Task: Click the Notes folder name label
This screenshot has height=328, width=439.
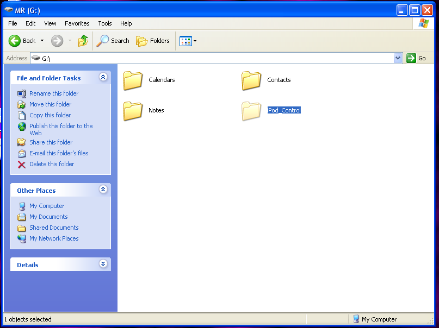Action: pyautogui.click(x=156, y=110)
